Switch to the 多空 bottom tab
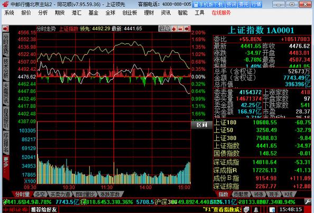Image resolution: width=314 pixels, height=213 pixels. click(40, 194)
